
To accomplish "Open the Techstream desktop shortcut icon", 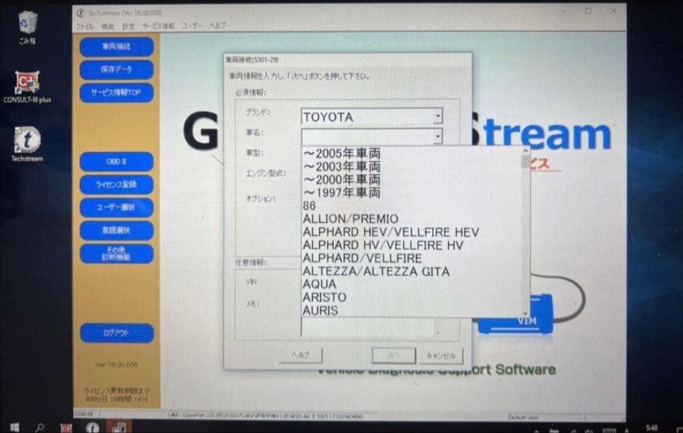I will [x=27, y=141].
